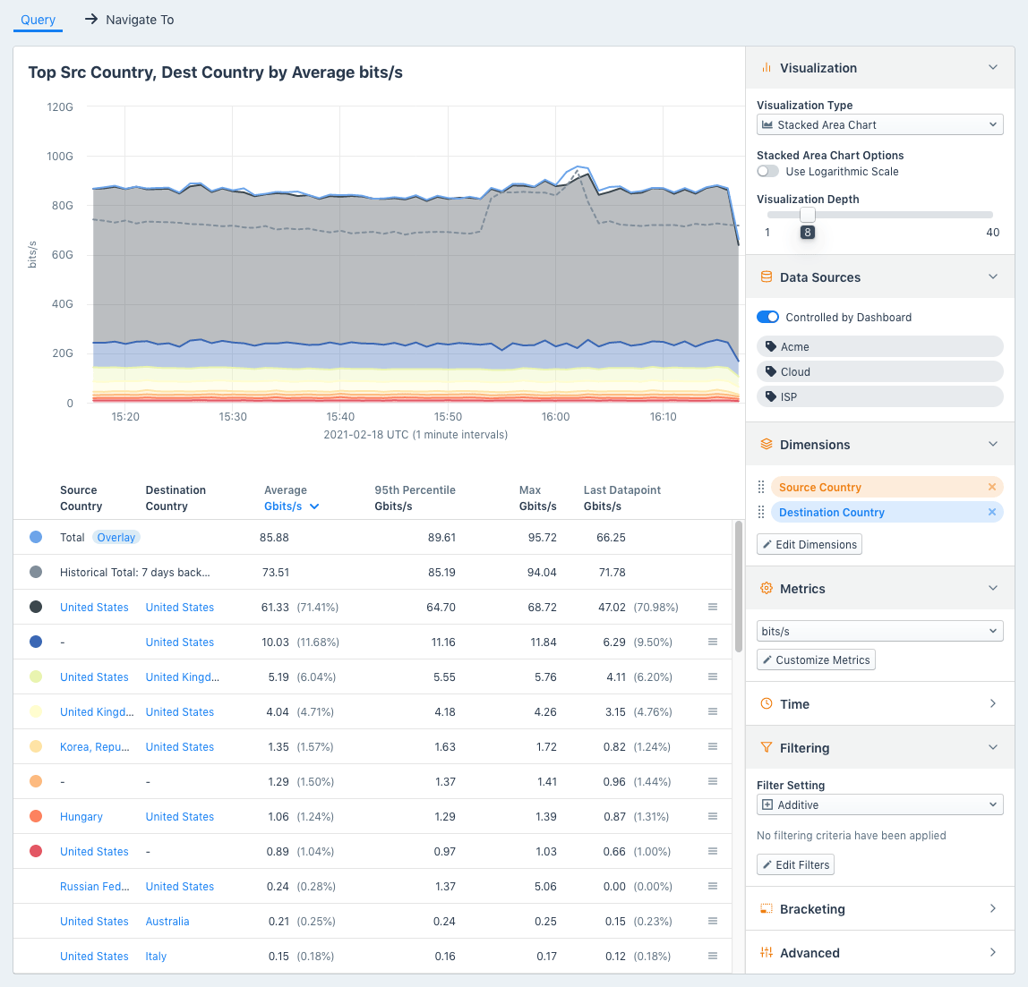Remove the Destination Country dimension chip

click(990, 512)
